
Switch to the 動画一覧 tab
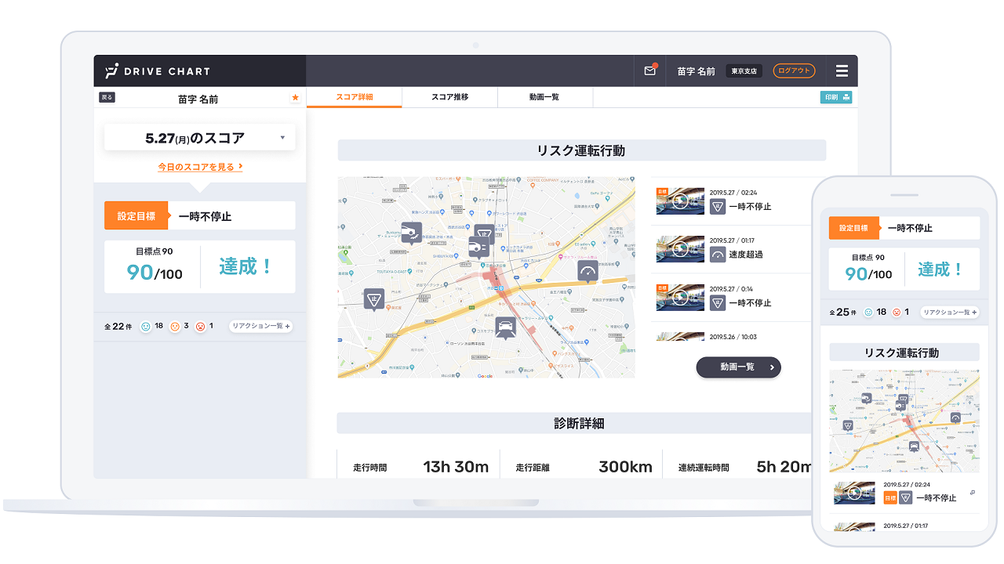(544, 97)
